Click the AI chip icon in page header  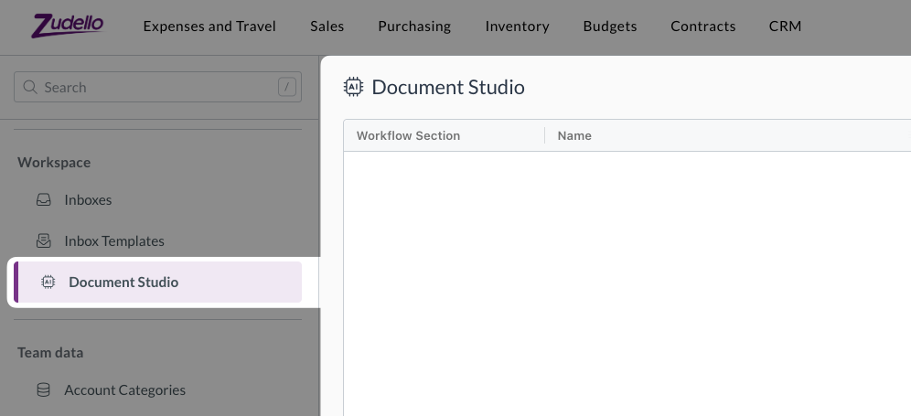pos(352,88)
